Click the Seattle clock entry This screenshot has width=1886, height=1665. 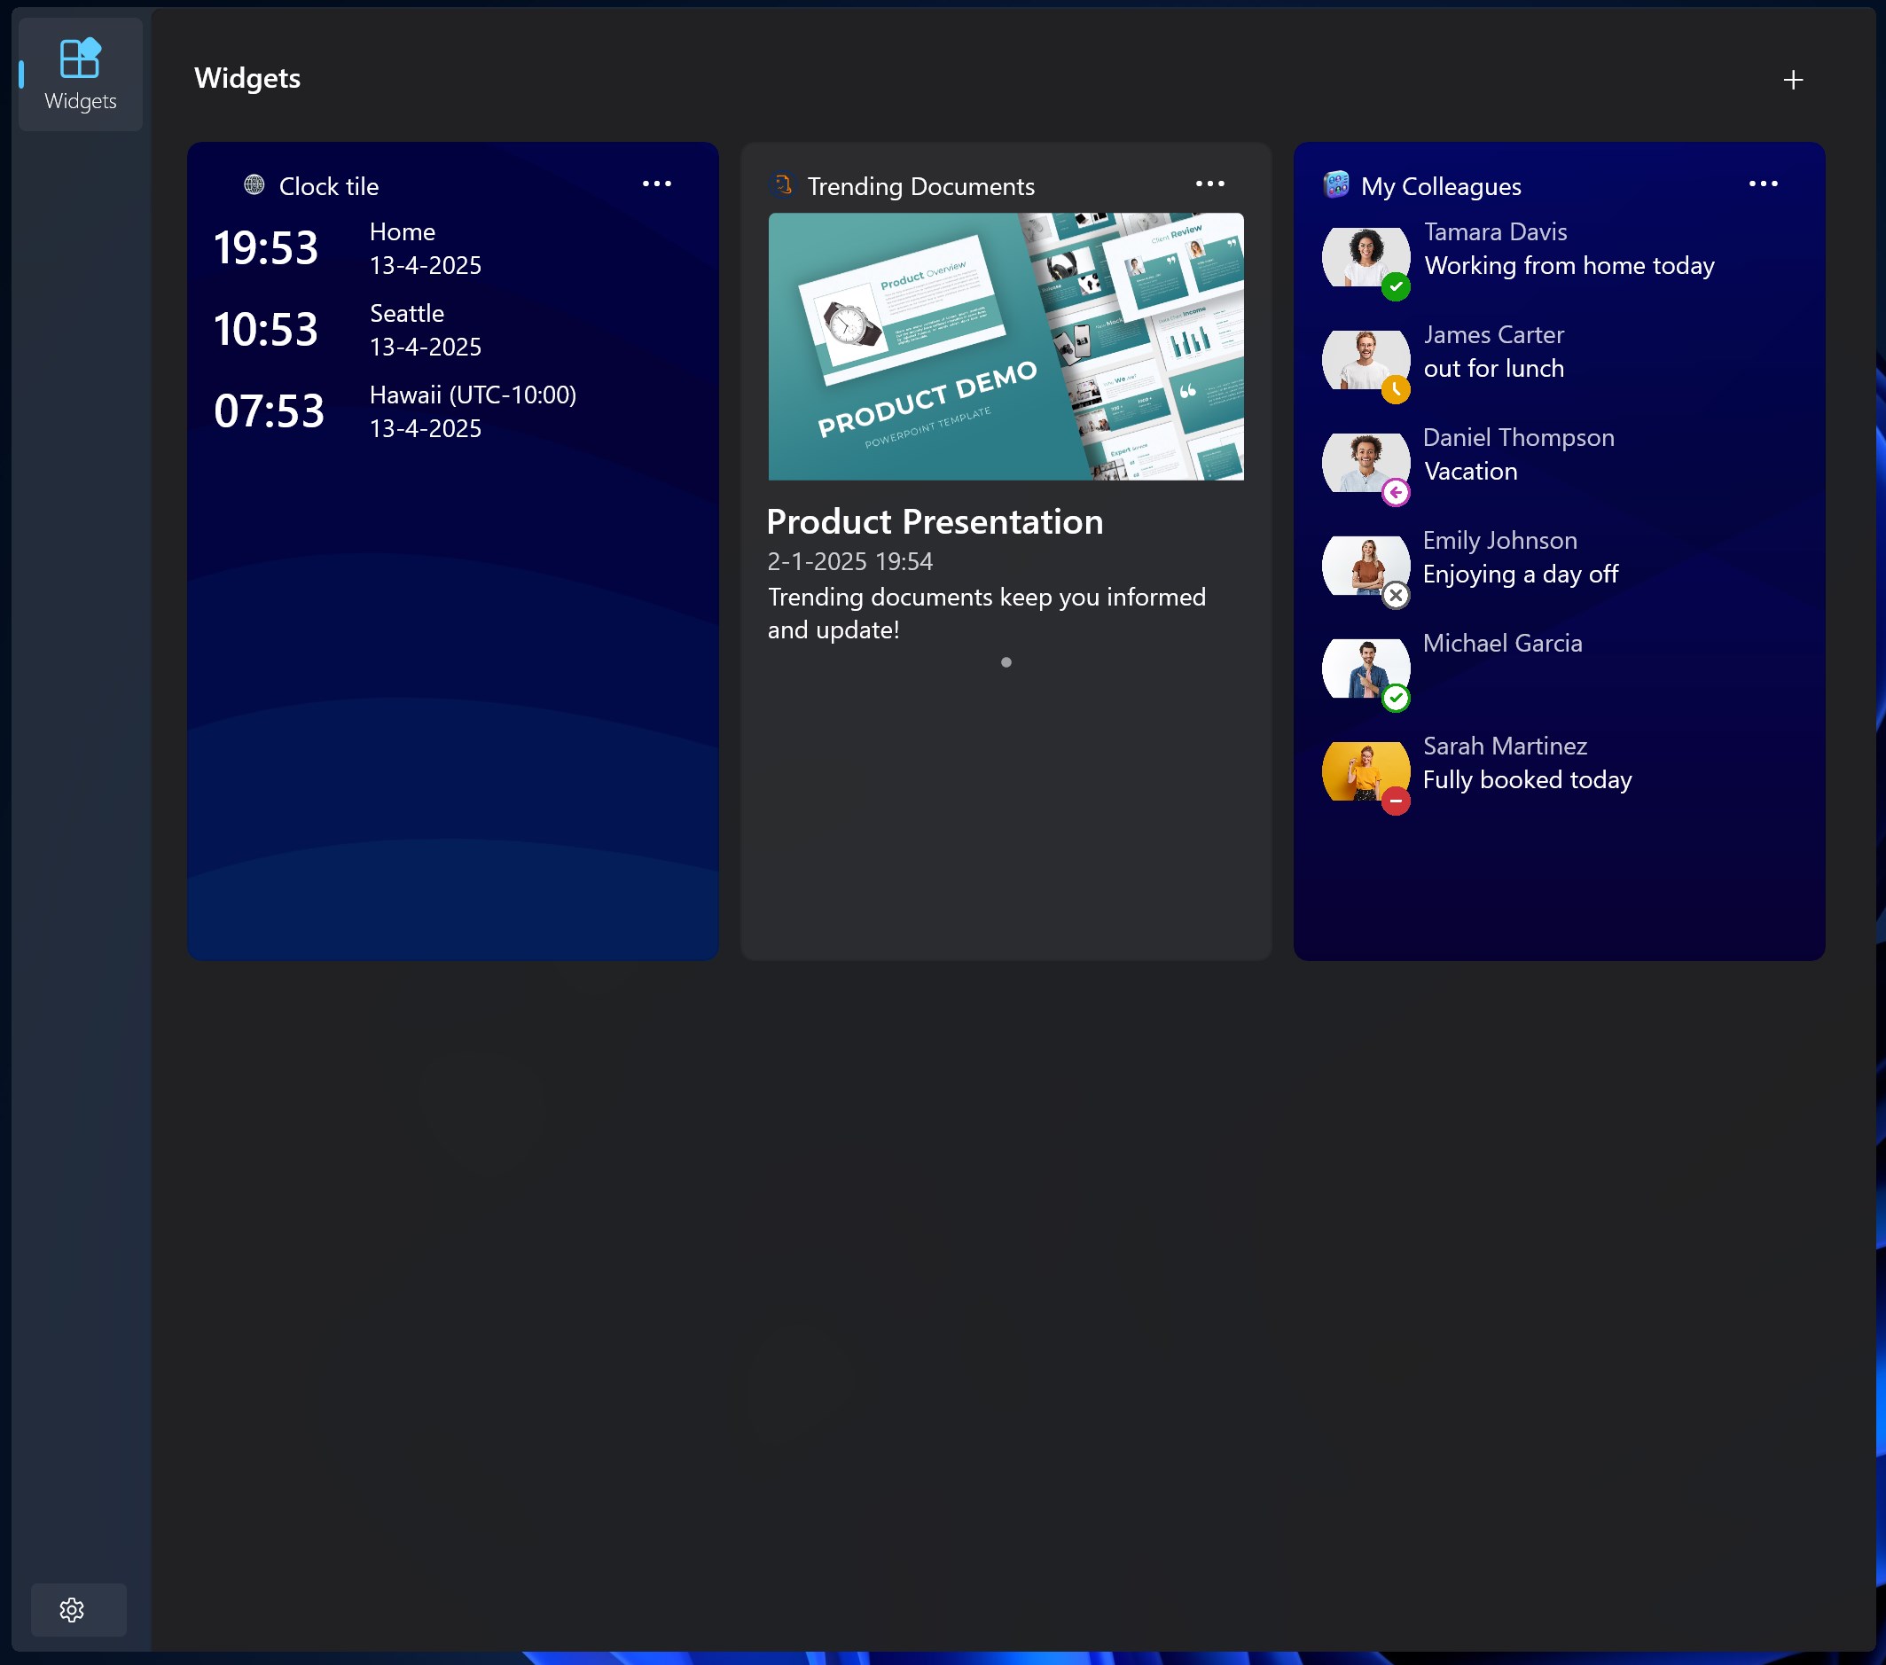[x=395, y=330]
